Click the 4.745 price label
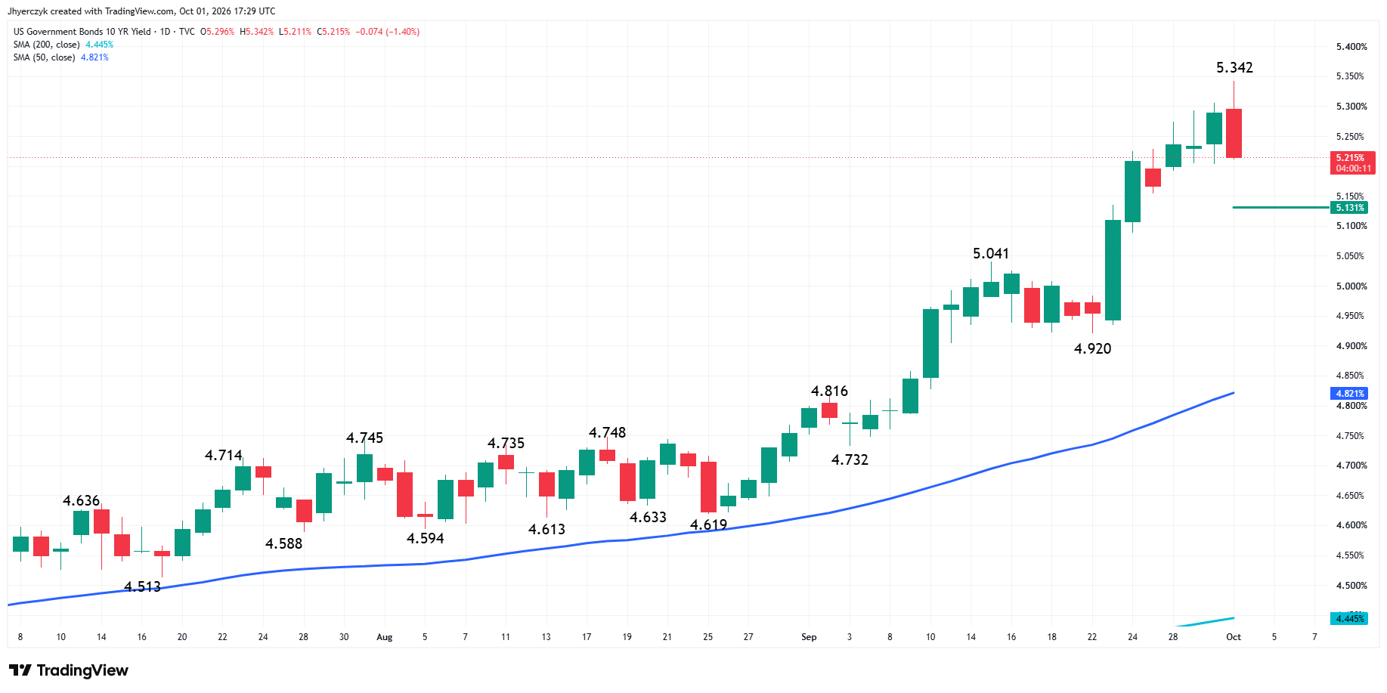 (x=364, y=438)
